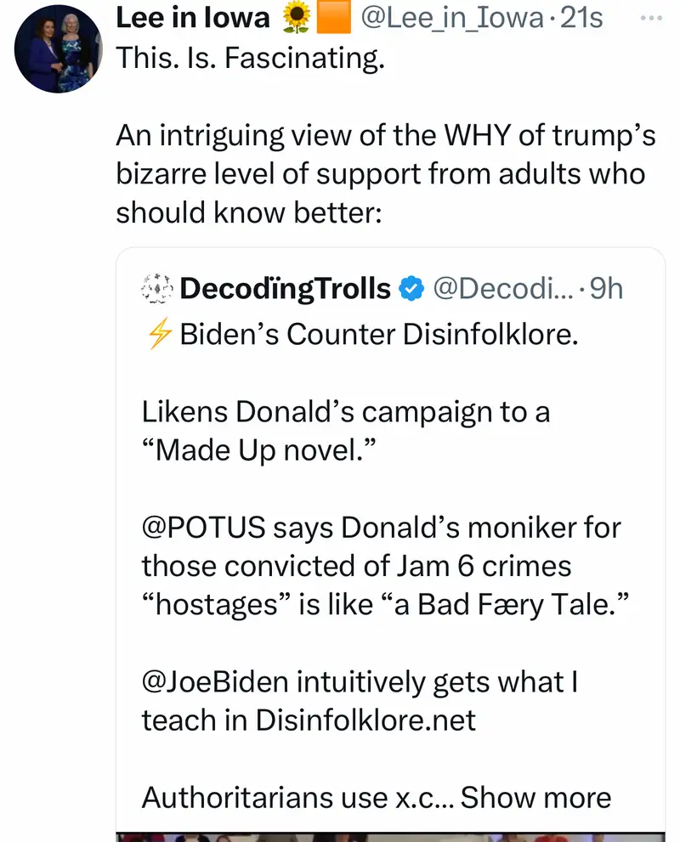Click the "Biden's Counter Disinfolklore." headline text
This screenshot has height=842, width=680.
point(379,335)
